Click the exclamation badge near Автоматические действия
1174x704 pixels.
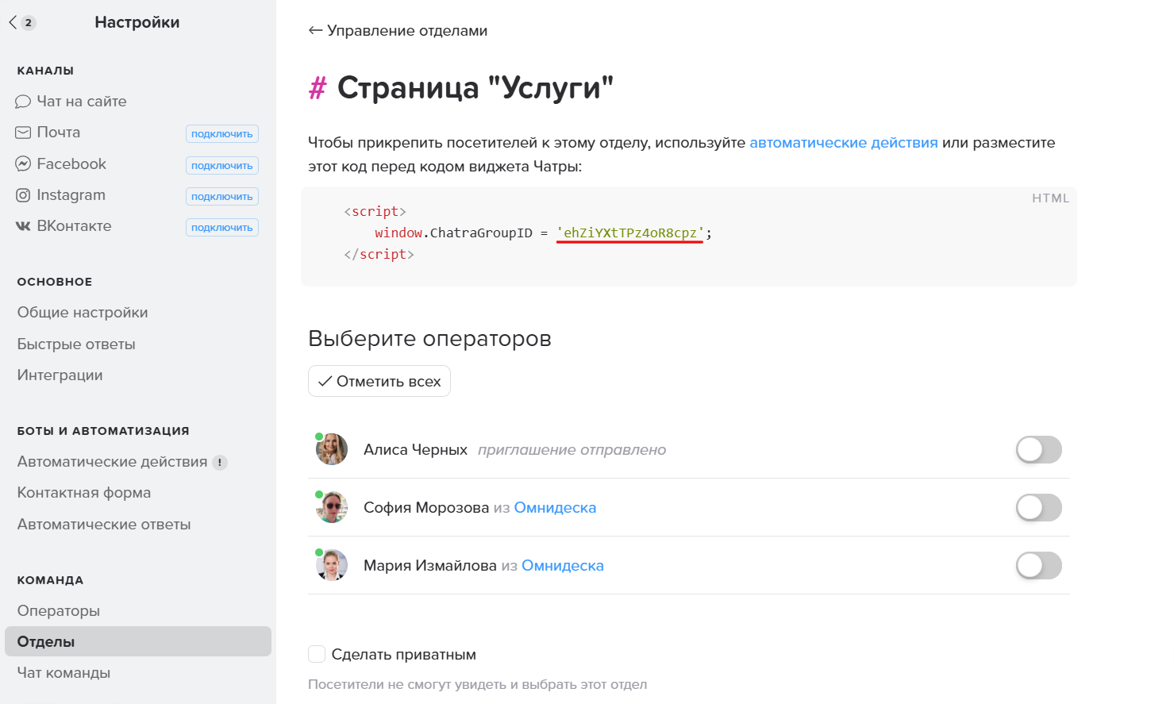coord(220,463)
